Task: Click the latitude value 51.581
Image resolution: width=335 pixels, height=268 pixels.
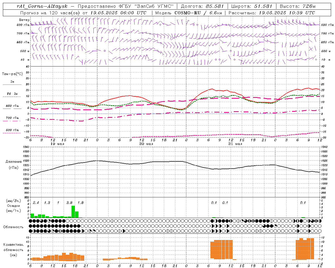Action: 263,6
